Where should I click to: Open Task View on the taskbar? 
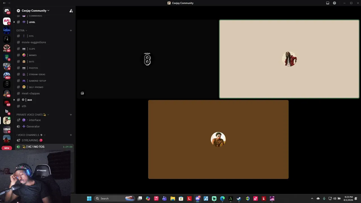point(140,198)
